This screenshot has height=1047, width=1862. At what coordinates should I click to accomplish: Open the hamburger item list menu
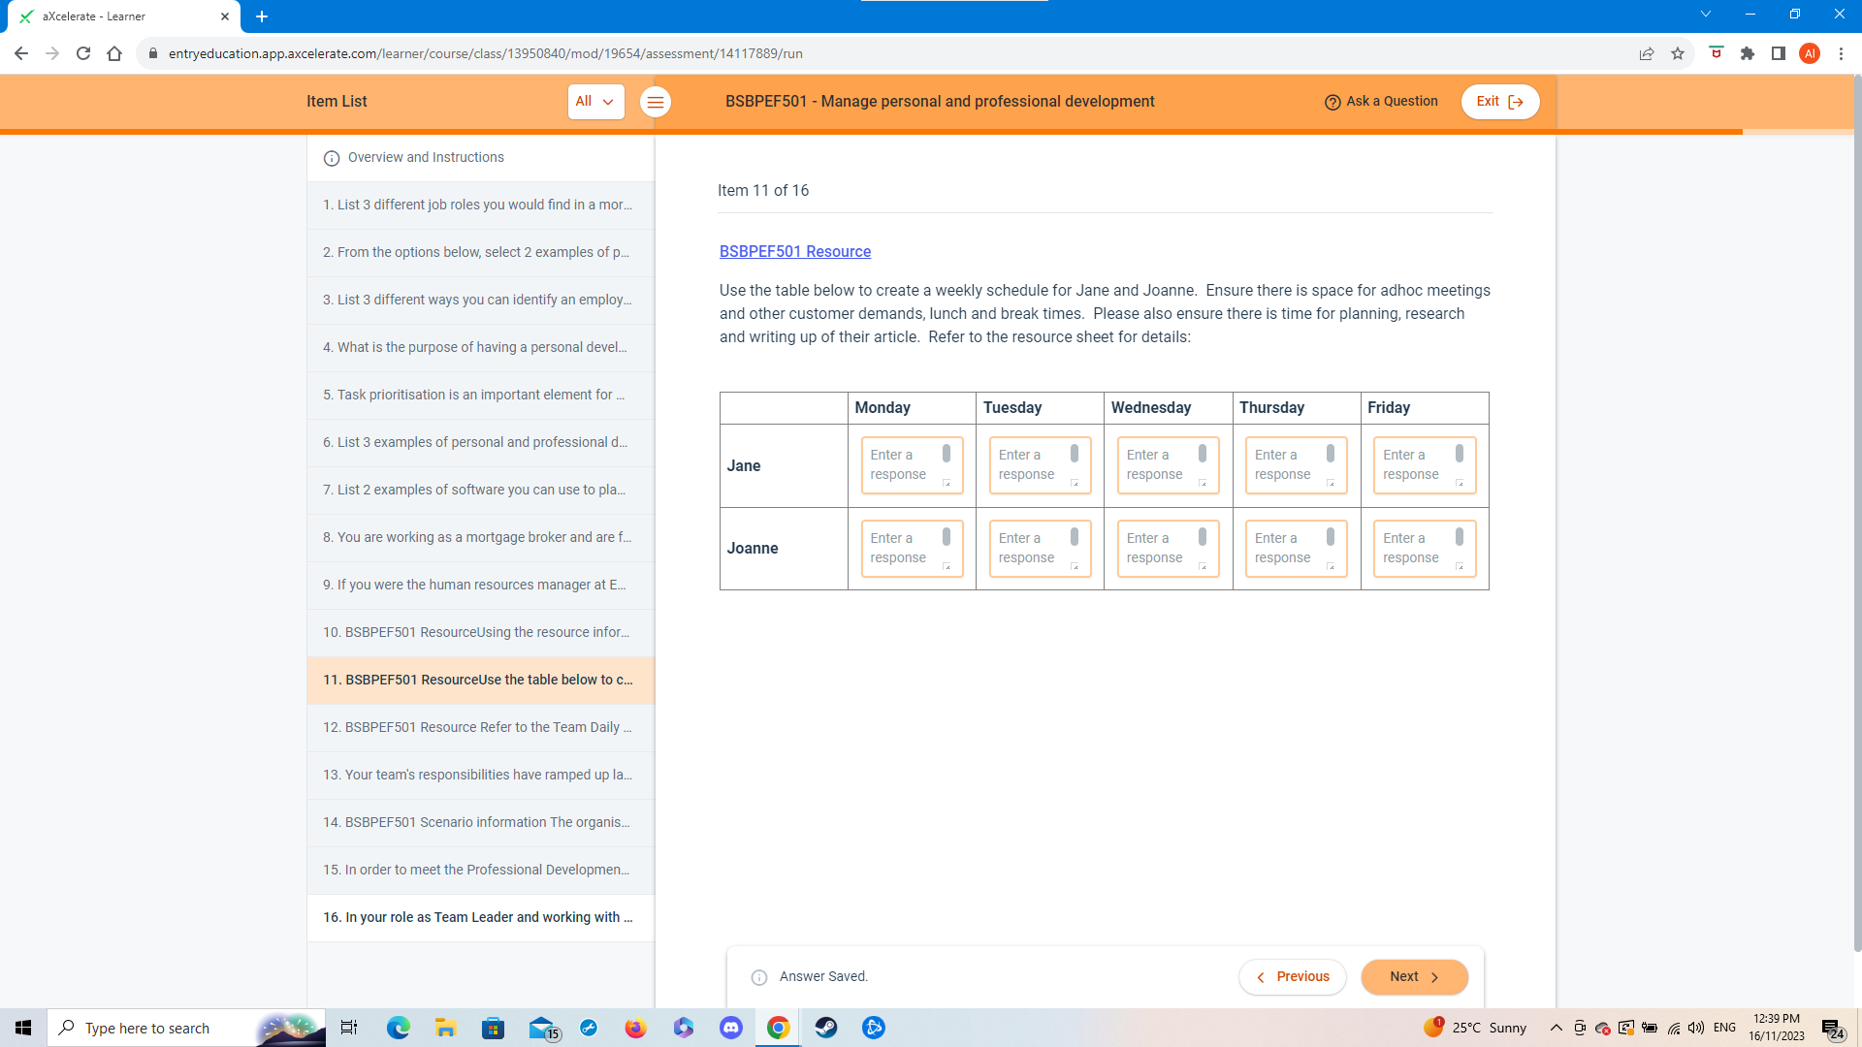point(656,101)
